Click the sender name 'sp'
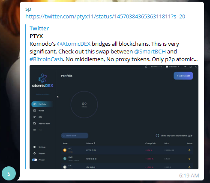Viewport: 210px width, 183px height. tap(28, 9)
